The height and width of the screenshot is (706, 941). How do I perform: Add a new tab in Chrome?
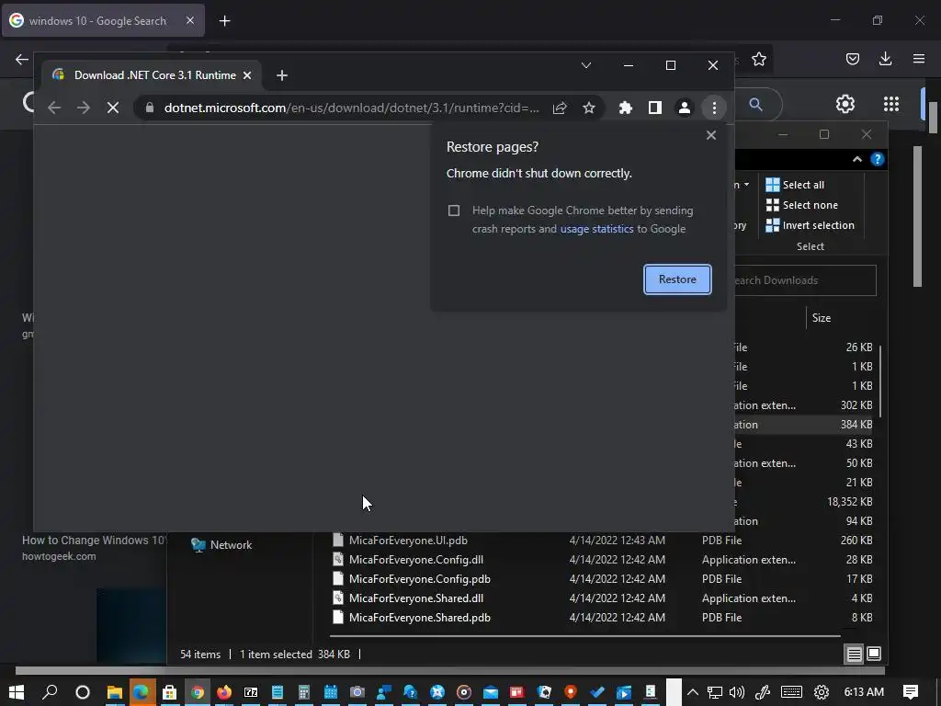(282, 75)
